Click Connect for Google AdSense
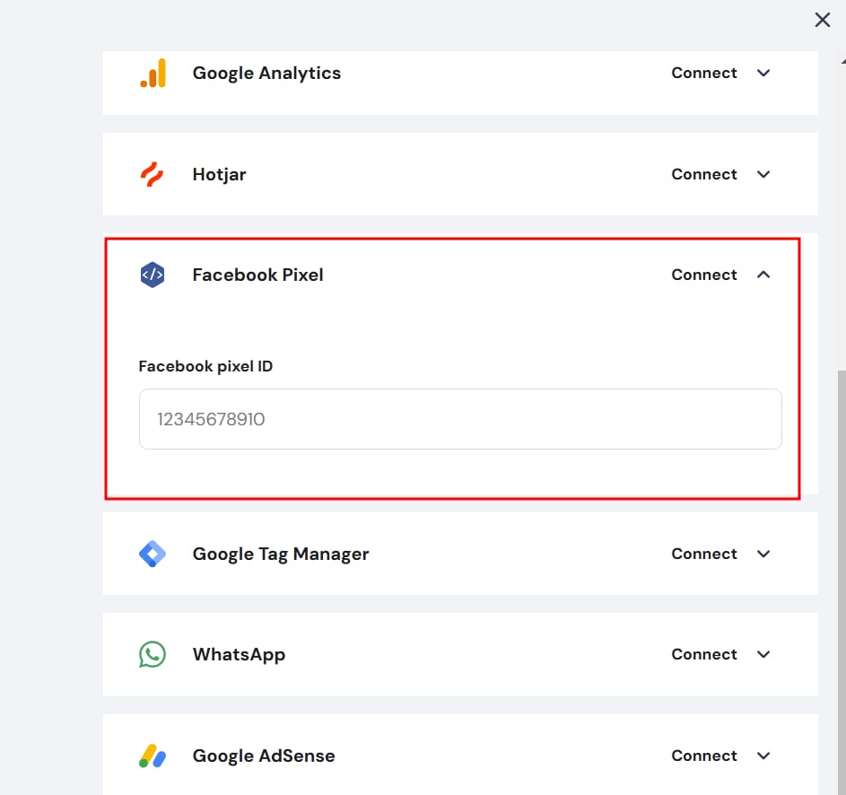Viewport: 846px width, 795px height. click(x=704, y=756)
